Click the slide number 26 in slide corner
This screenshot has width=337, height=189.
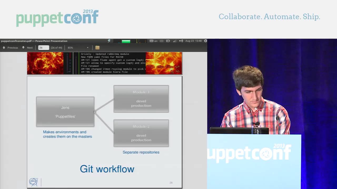(x=171, y=183)
